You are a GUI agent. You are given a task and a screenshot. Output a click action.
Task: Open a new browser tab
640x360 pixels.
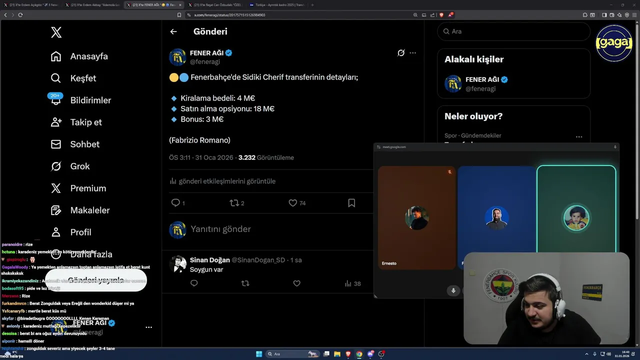[312, 5]
